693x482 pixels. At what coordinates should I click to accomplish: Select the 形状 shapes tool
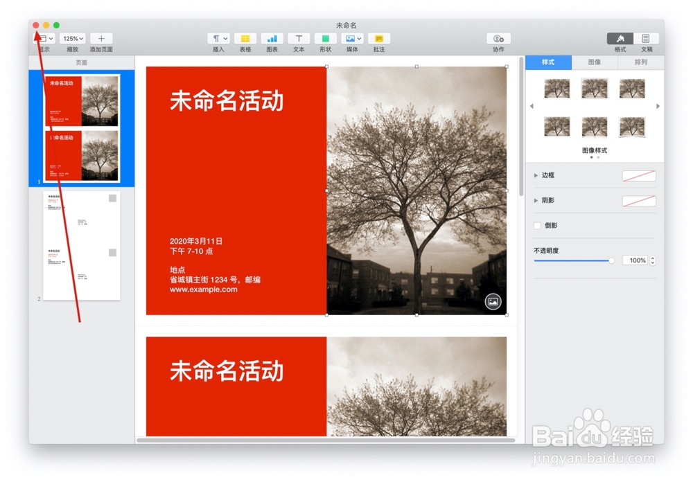click(324, 38)
